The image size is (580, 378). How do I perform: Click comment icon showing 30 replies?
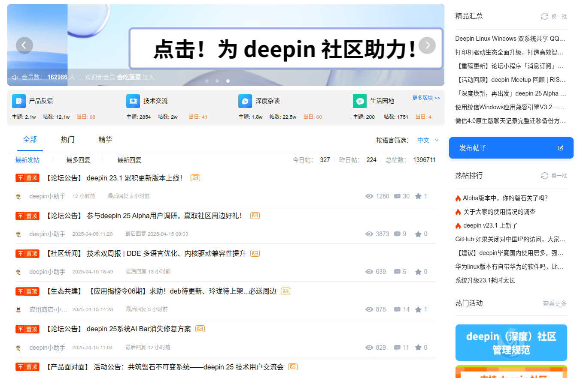click(x=397, y=196)
